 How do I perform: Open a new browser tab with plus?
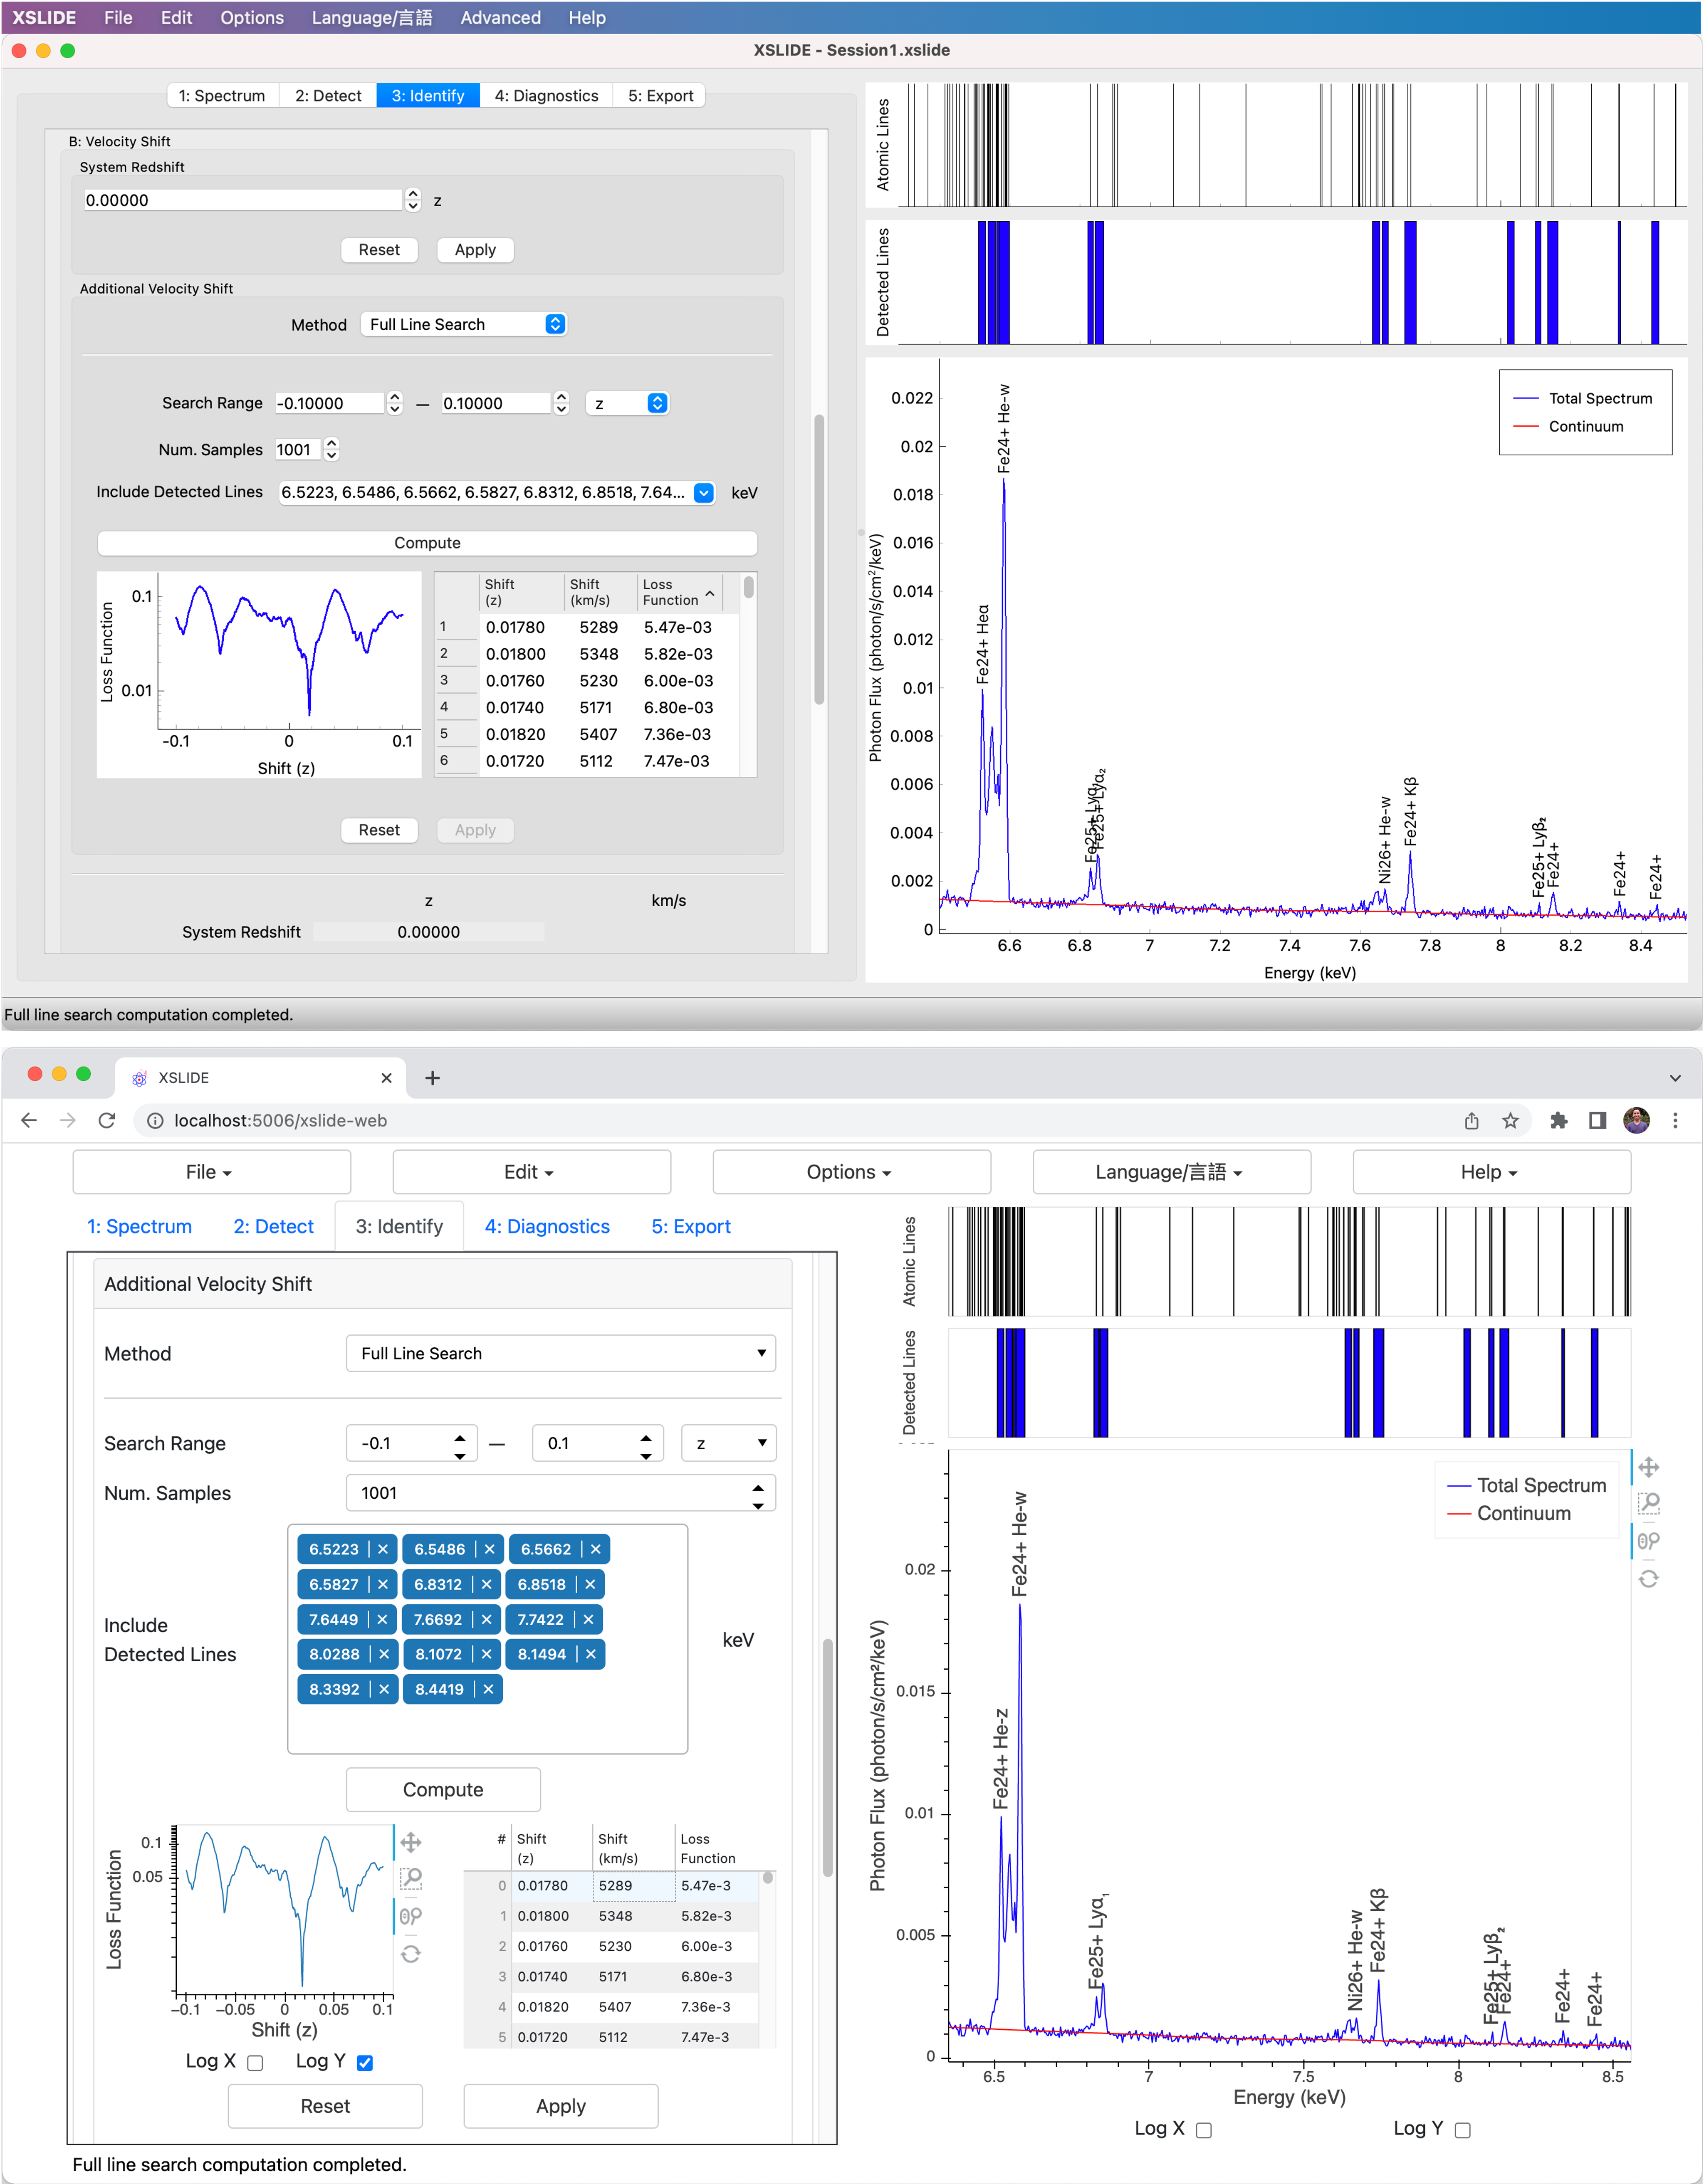pos(432,1077)
